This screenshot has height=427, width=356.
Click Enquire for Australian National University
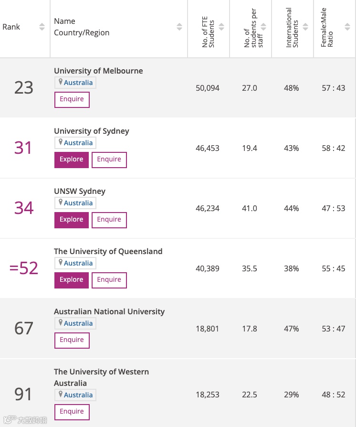pyautogui.click(x=72, y=341)
